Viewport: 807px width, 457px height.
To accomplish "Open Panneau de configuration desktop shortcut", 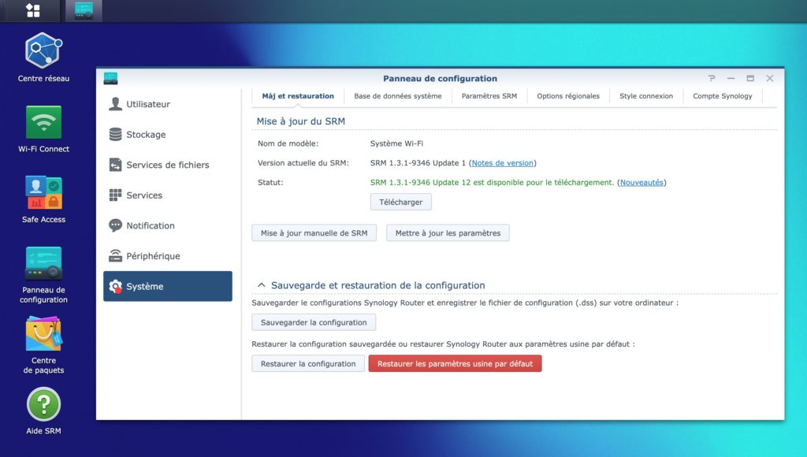I will (43, 265).
